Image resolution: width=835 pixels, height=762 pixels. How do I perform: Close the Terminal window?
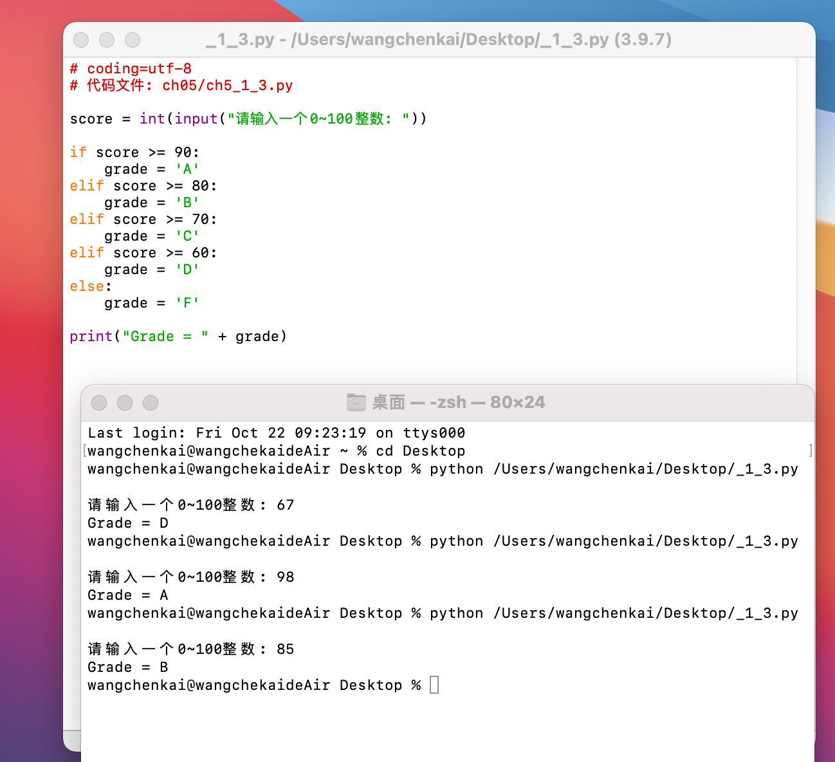tap(99, 403)
